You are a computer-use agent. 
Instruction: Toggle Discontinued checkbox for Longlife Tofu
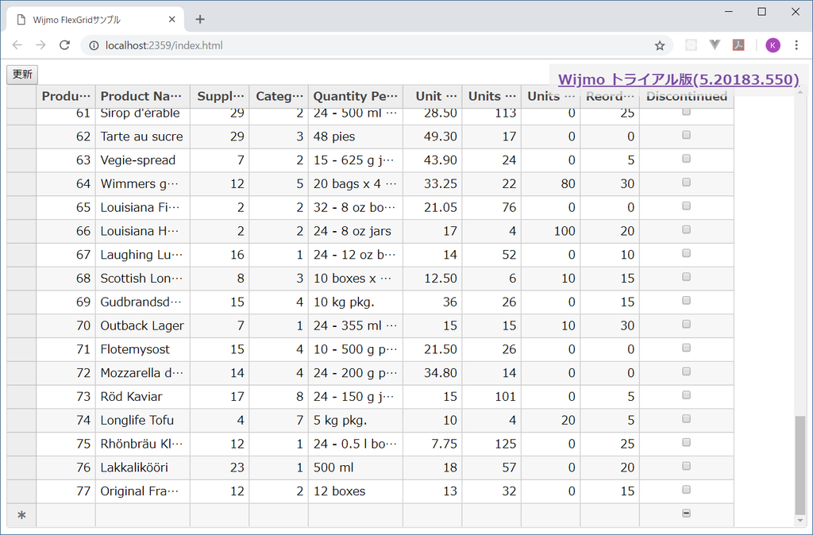686,419
